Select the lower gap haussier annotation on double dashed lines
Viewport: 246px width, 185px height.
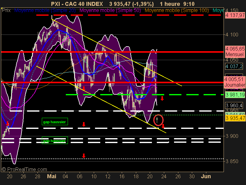[55, 140]
